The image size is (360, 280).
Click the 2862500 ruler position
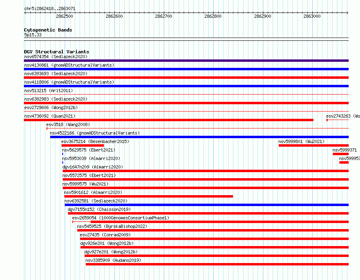point(64,16)
